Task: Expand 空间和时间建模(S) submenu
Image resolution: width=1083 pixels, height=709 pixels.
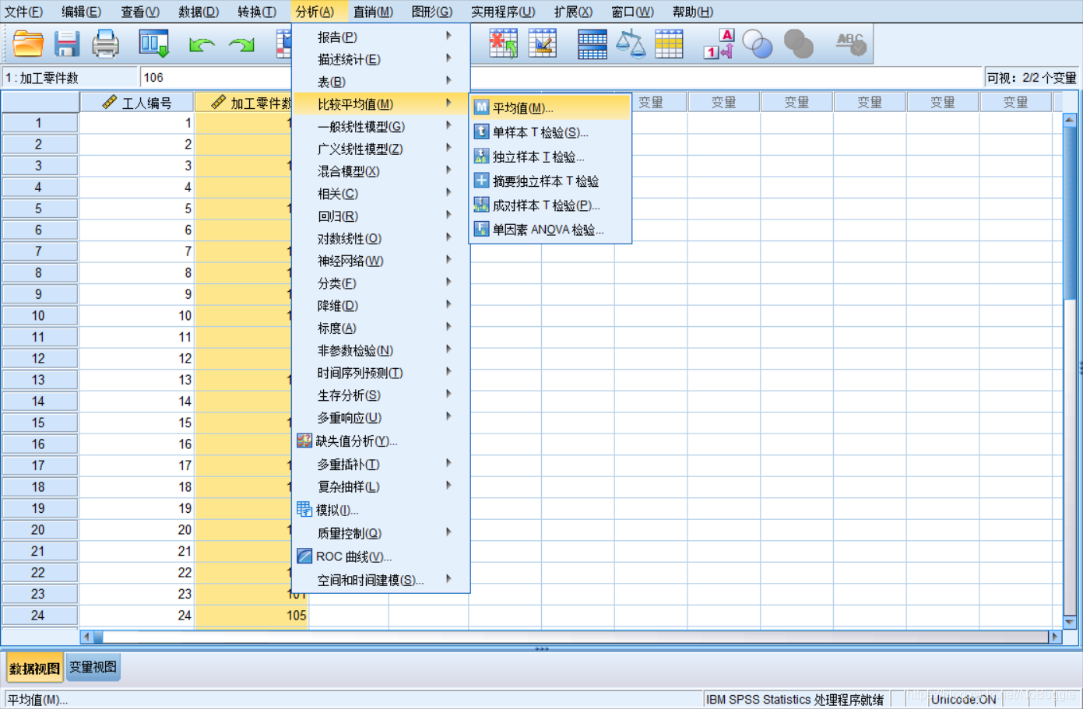Action: click(382, 580)
